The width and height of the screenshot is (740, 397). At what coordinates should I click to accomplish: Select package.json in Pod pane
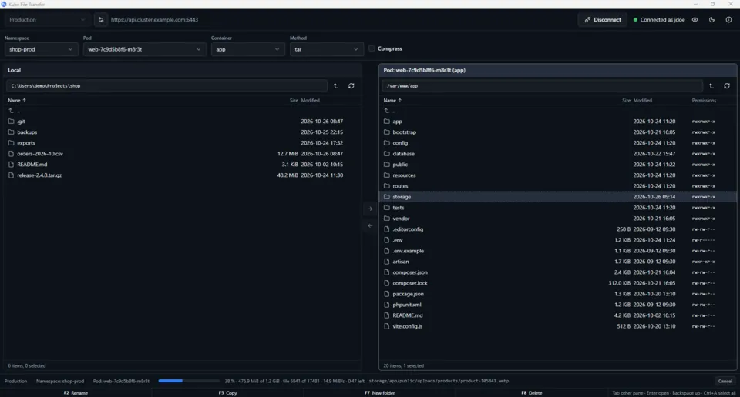[x=558, y=294]
